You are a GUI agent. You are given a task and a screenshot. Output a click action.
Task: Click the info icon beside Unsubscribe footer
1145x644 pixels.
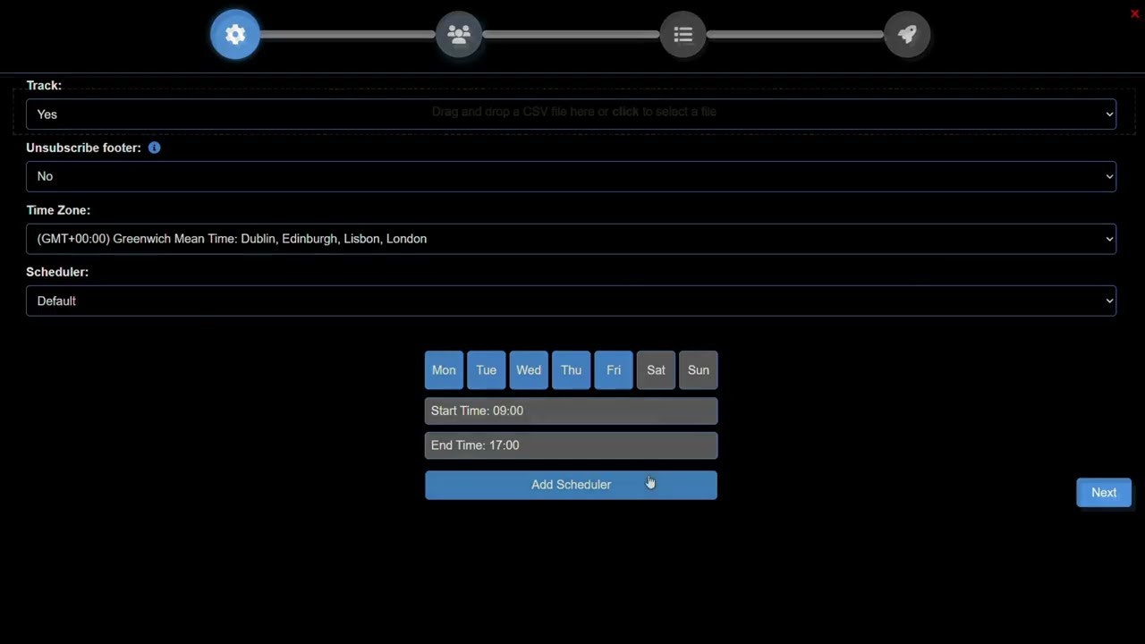154,148
